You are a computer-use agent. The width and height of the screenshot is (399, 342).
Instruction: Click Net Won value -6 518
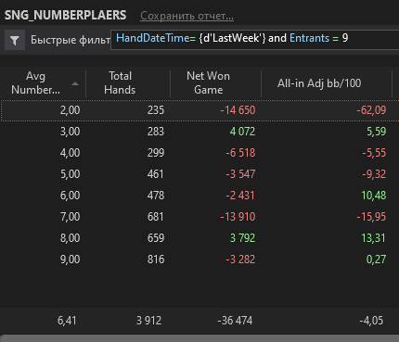pos(240,153)
